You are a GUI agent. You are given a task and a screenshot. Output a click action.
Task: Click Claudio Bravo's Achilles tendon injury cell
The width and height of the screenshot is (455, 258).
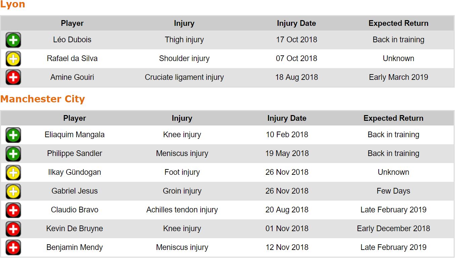click(182, 210)
